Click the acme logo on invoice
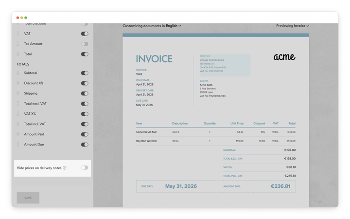Screen dimensions: 350x219 pos(284,57)
